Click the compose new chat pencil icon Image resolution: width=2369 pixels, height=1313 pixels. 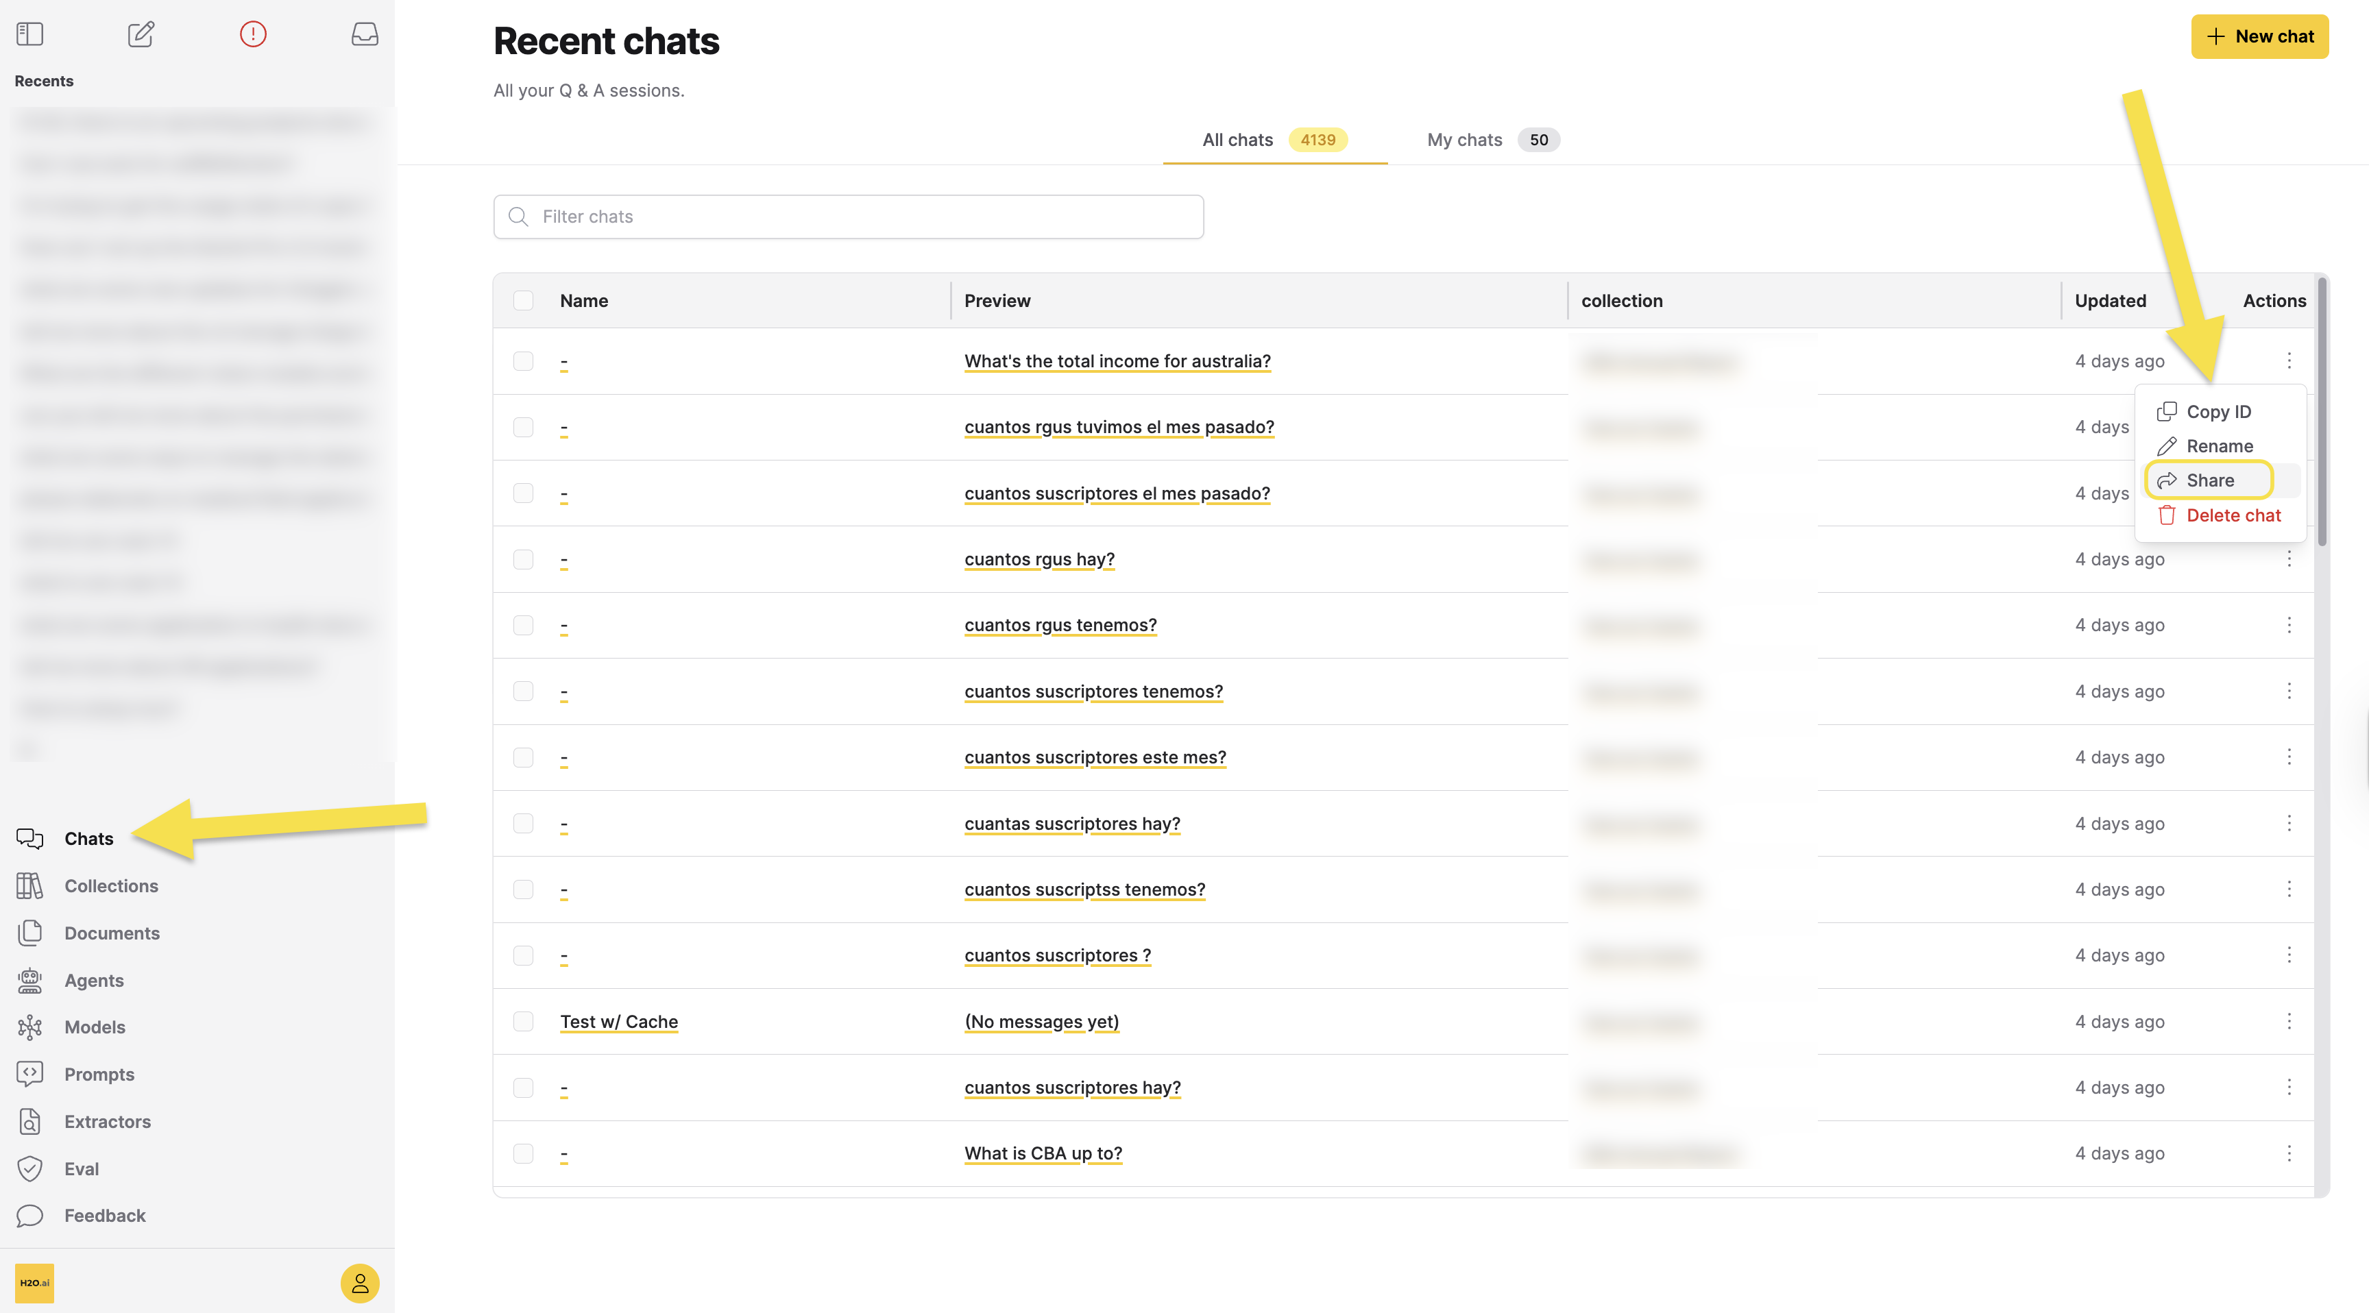click(141, 34)
